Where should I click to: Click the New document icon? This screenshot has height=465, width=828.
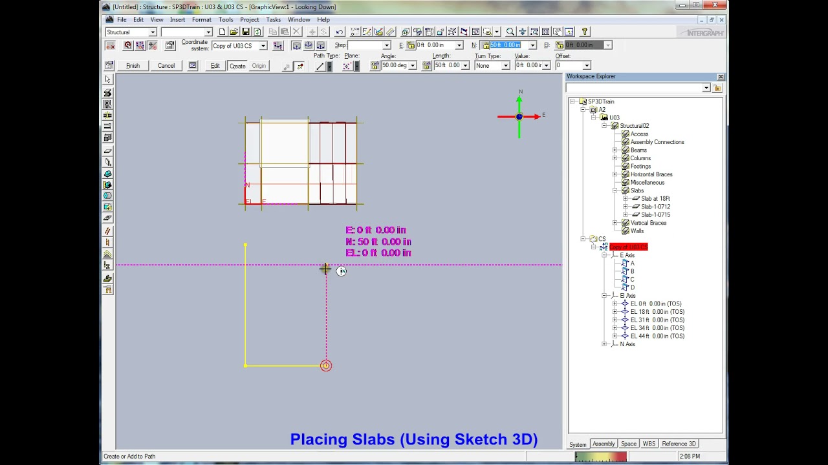pyautogui.click(x=223, y=32)
